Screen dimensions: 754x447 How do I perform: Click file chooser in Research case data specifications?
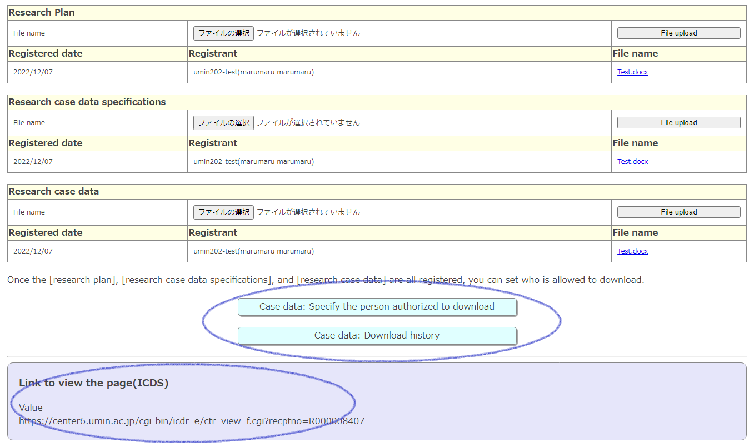(223, 123)
